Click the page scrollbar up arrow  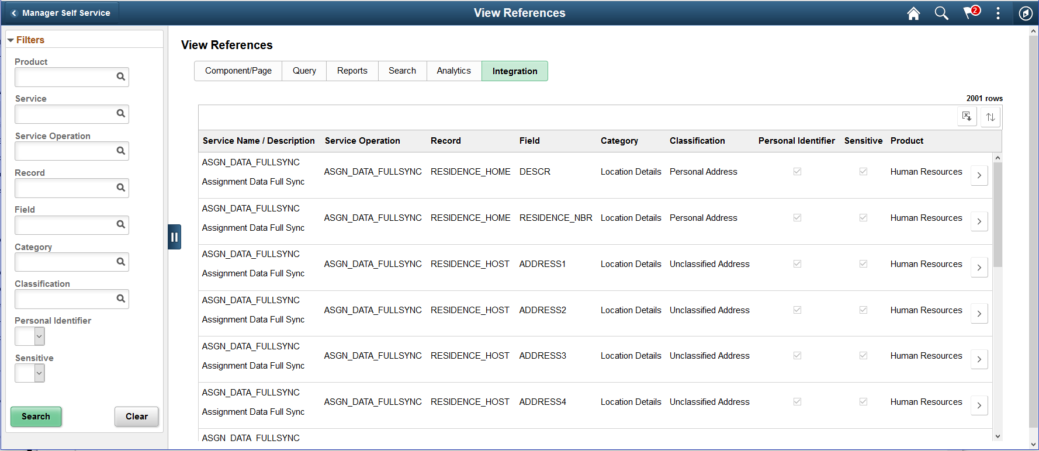[x=1034, y=31]
